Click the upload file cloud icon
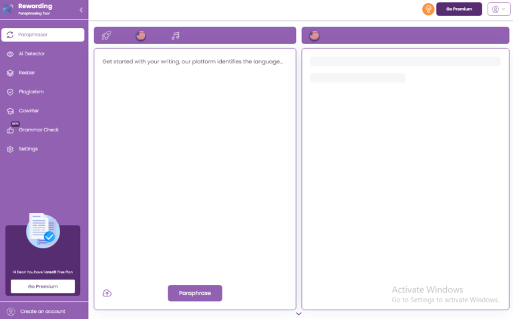This screenshot has height=319, width=513. click(107, 293)
